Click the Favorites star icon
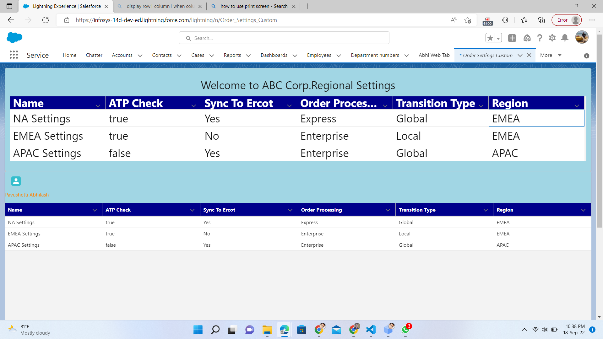Viewport: 603px width, 339px height. [x=490, y=38]
